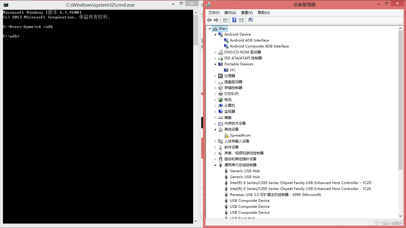Click the Renesas USB 3.0 controller plug icon

tap(226, 195)
